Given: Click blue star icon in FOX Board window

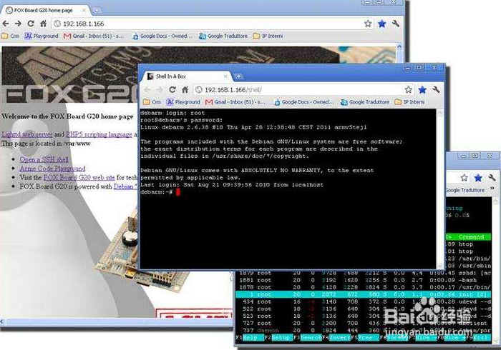Looking at the screenshot, I should coord(381,24).
